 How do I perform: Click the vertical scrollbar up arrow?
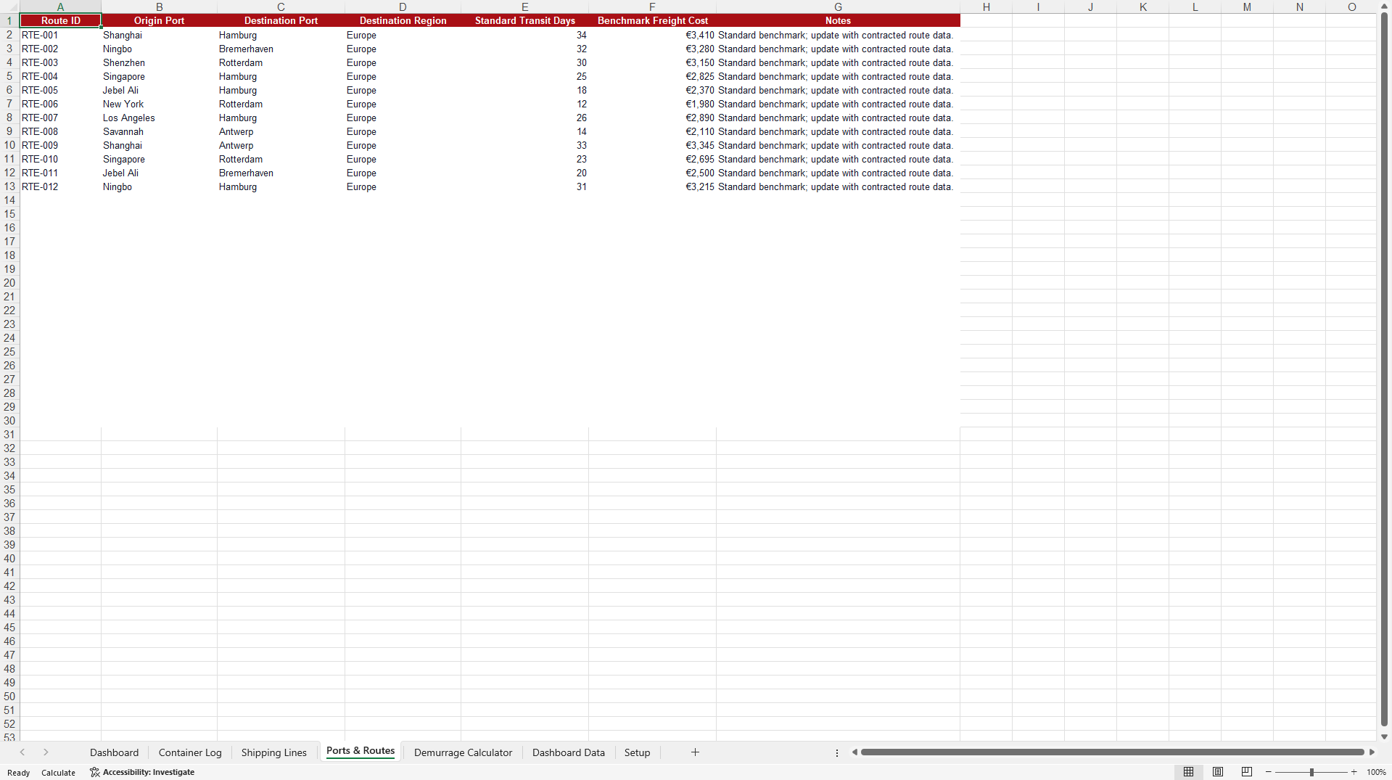click(1384, 6)
